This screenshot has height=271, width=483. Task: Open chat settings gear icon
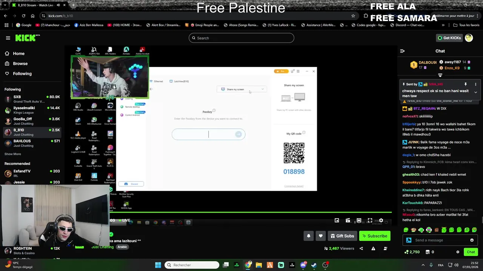(x=458, y=252)
